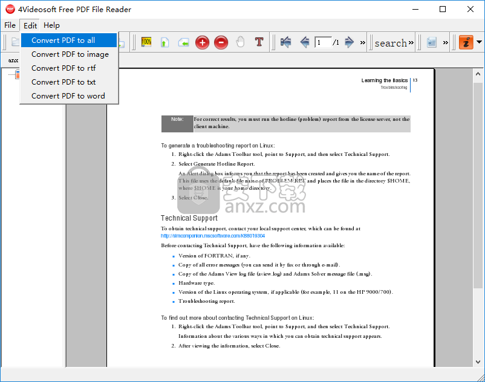
Task: Select the text selection T tool
Action: pyautogui.click(x=259, y=42)
